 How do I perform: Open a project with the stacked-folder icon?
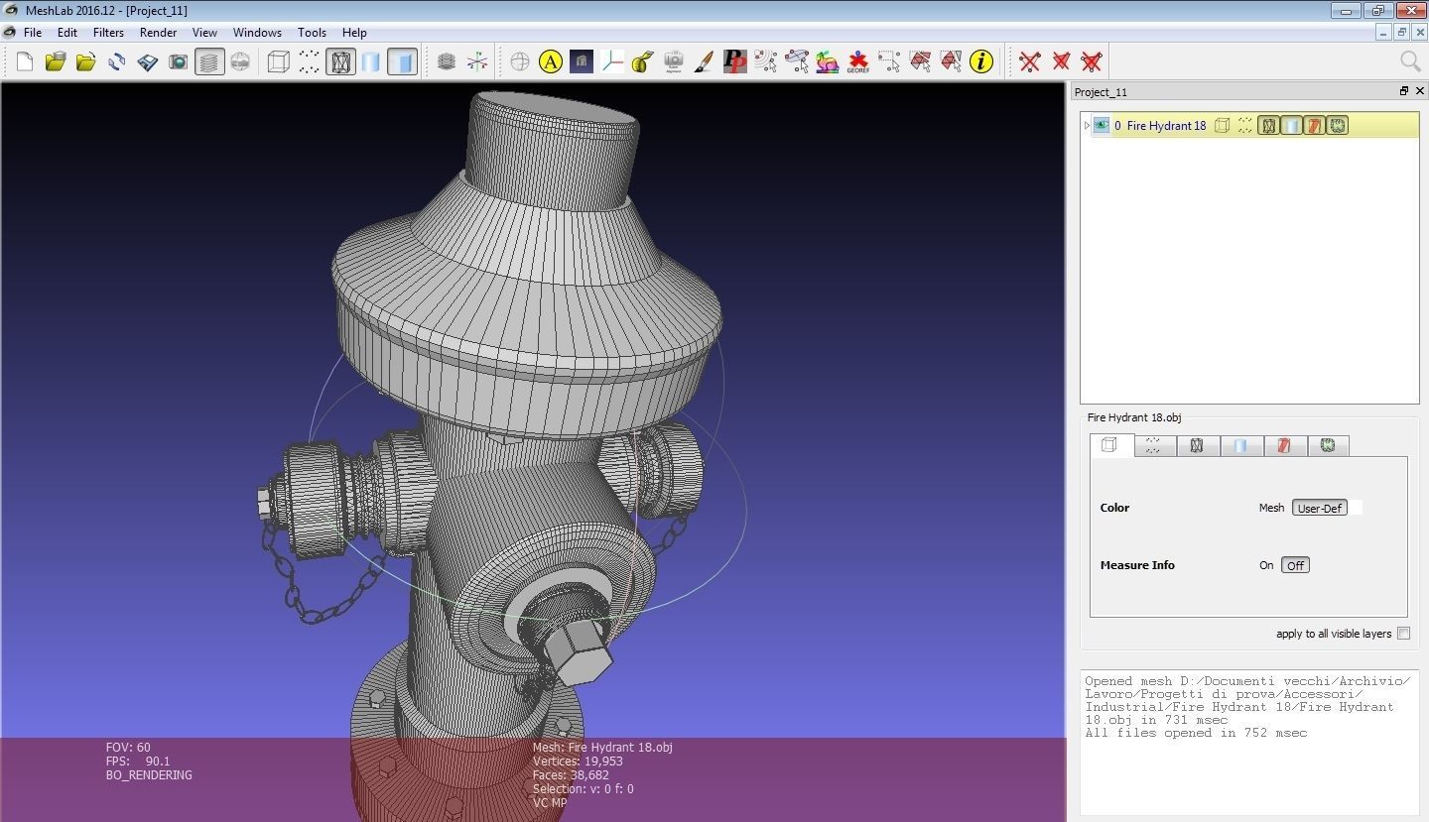pos(56,61)
